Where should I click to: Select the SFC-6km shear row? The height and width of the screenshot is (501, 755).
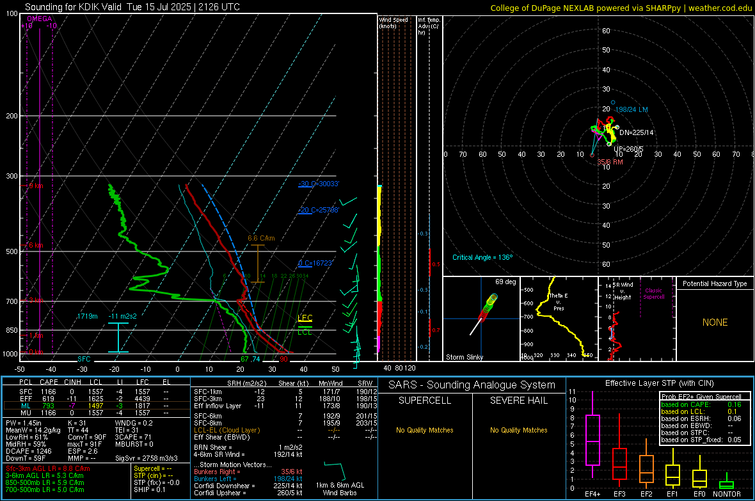pos(285,416)
